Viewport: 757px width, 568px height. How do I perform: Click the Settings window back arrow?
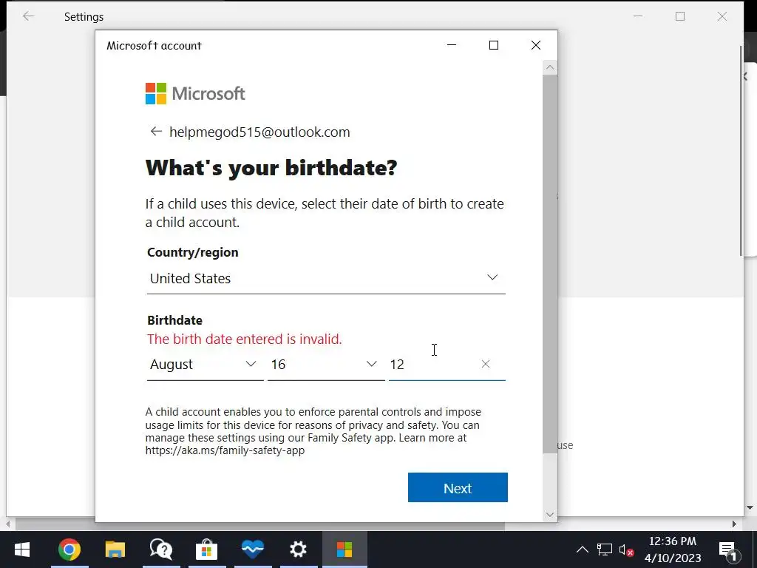pyautogui.click(x=29, y=16)
